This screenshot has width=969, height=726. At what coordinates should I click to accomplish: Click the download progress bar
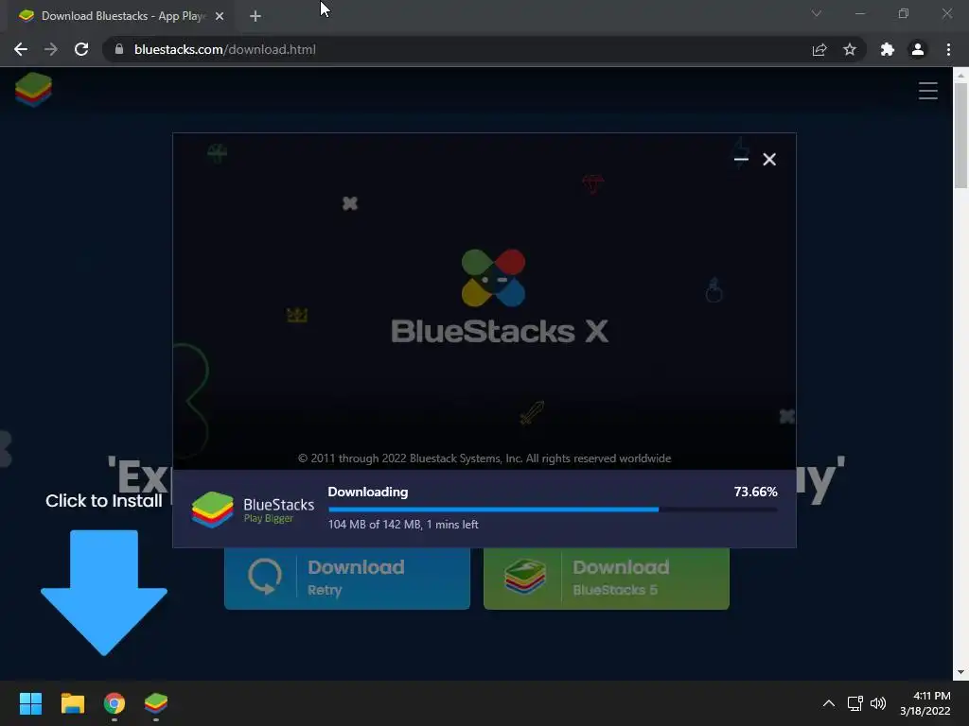pyautogui.click(x=553, y=510)
